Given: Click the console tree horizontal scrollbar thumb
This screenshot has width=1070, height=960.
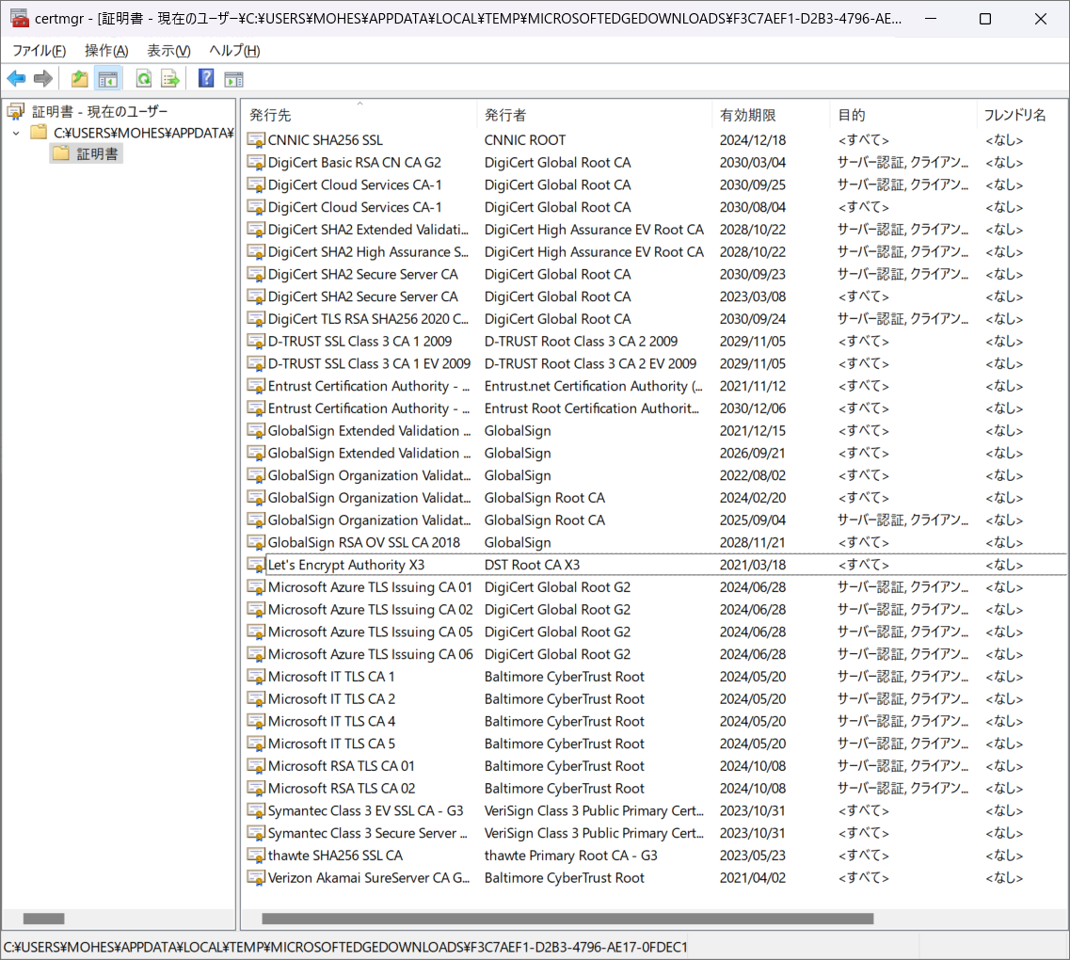Looking at the screenshot, I should point(43,919).
